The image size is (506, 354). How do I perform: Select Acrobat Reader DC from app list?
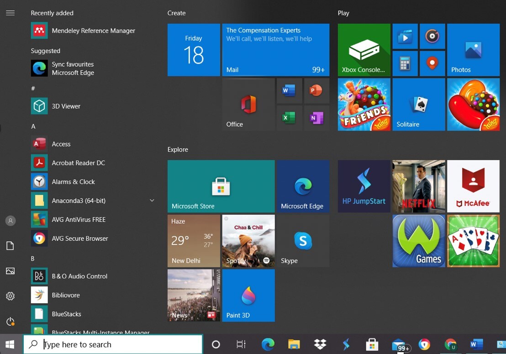tap(78, 163)
